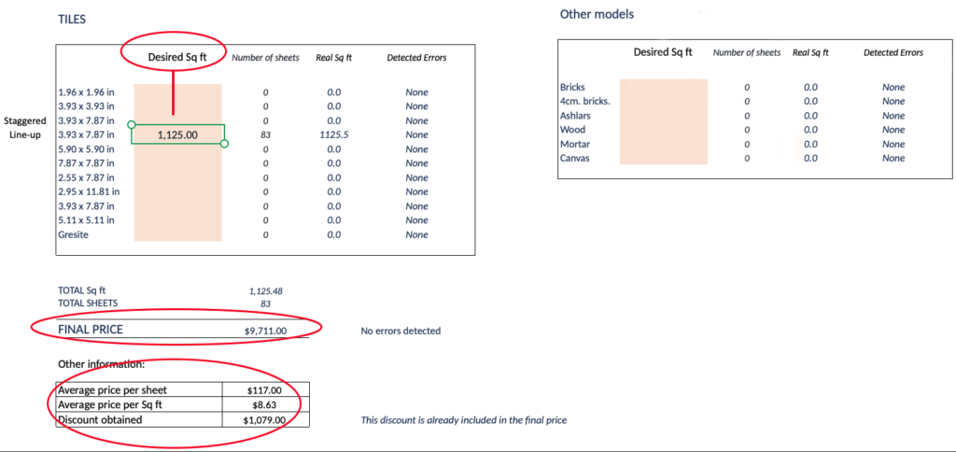This screenshot has height=452, width=956.
Task: Click the Mortar row label
Action: [572, 144]
